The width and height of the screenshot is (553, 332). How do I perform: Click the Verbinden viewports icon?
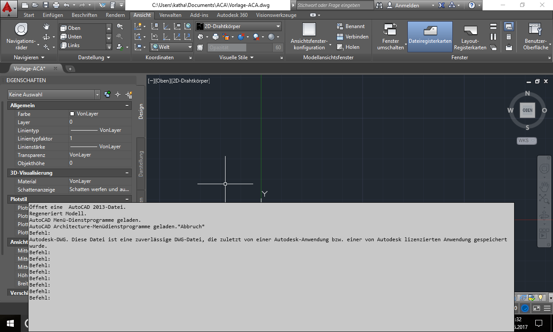[x=340, y=37]
